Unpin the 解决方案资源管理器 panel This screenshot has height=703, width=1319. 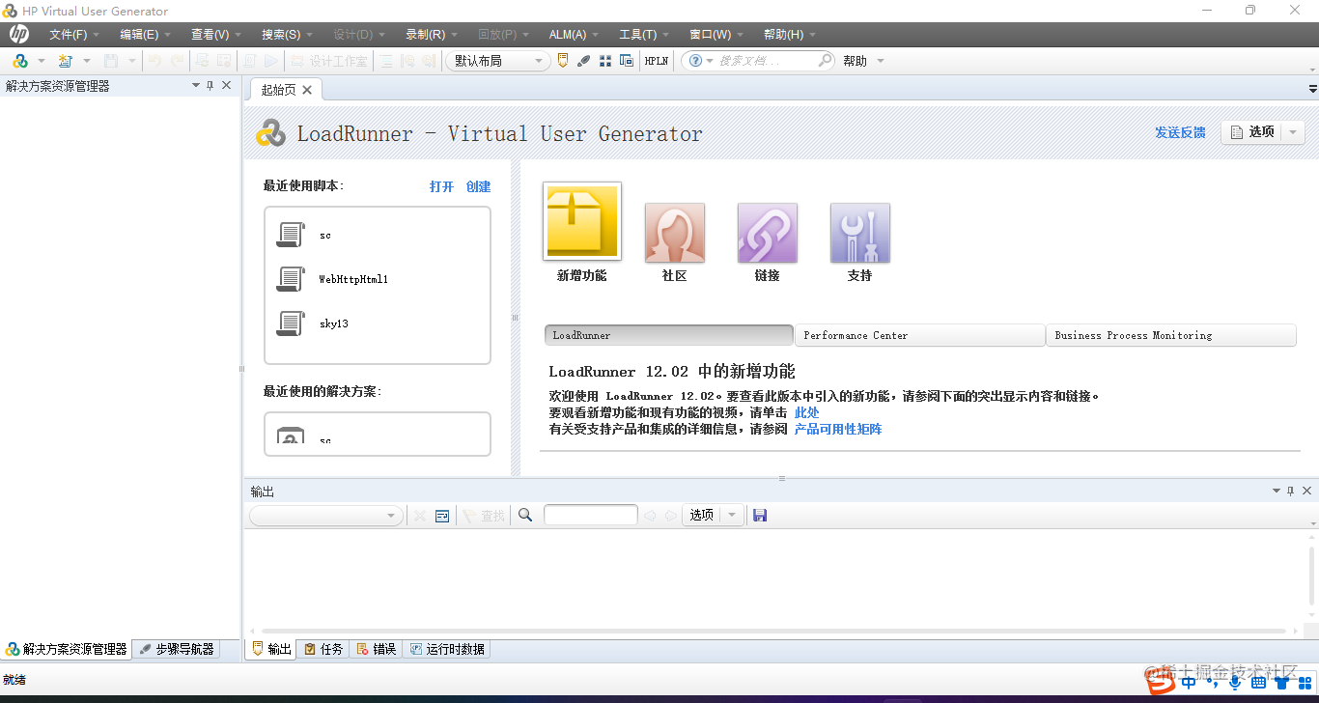(210, 85)
